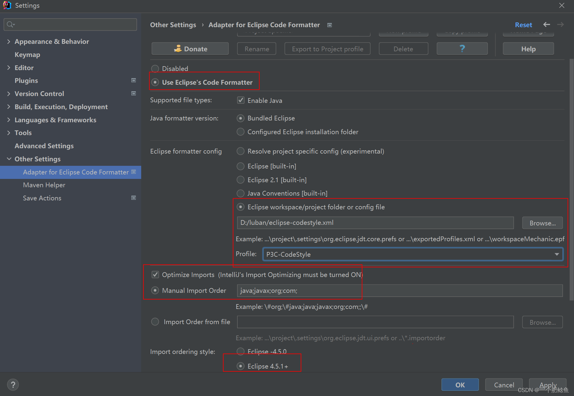This screenshot has height=396, width=574.
Task: Uncheck the Enable Java checkbox
Action: click(x=241, y=100)
